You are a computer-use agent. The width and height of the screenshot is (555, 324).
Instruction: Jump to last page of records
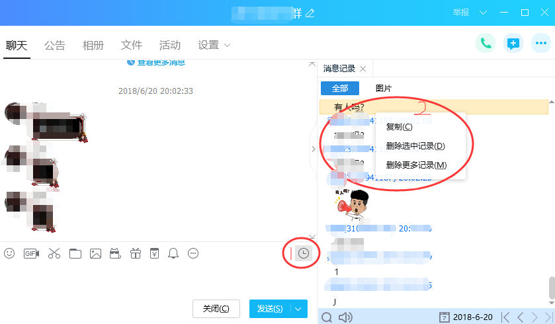[548, 317]
